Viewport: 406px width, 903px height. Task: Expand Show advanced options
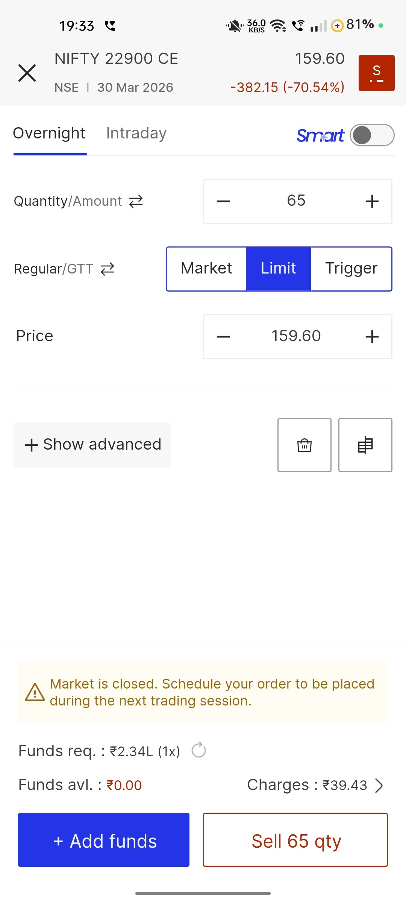92,445
